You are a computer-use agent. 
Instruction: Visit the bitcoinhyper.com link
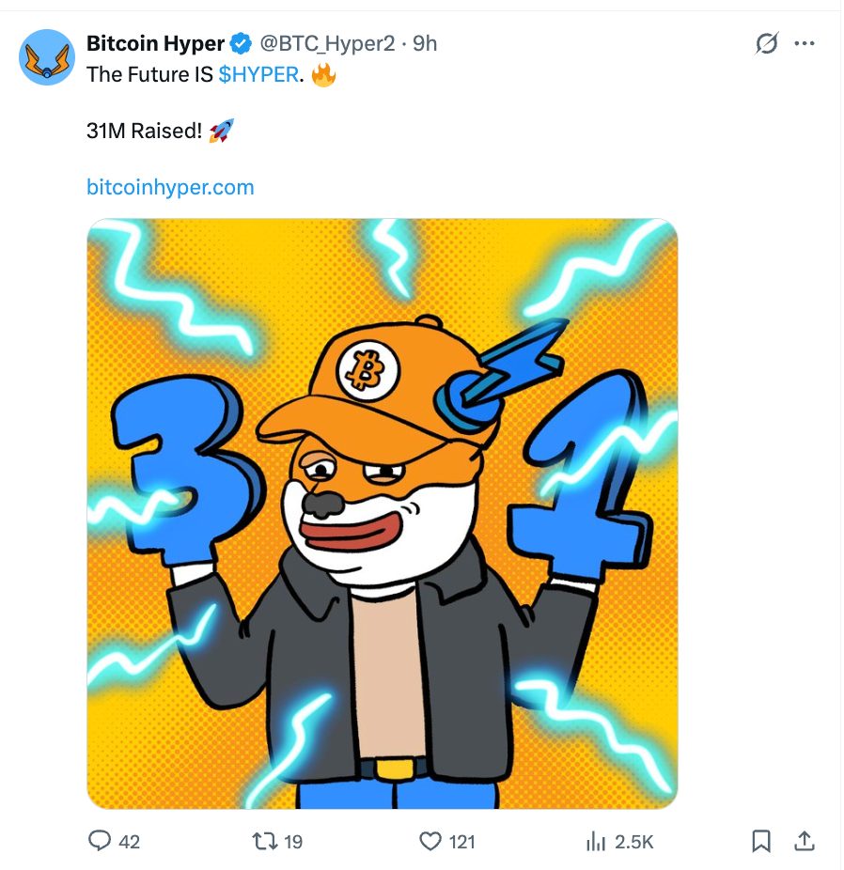click(170, 187)
